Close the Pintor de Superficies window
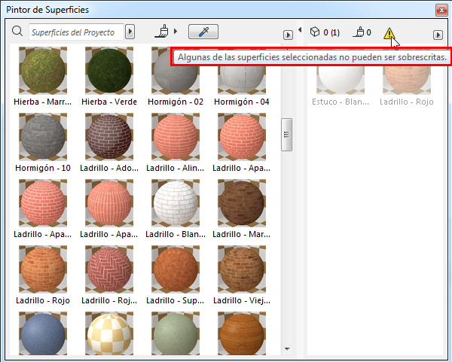 [441, 10]
